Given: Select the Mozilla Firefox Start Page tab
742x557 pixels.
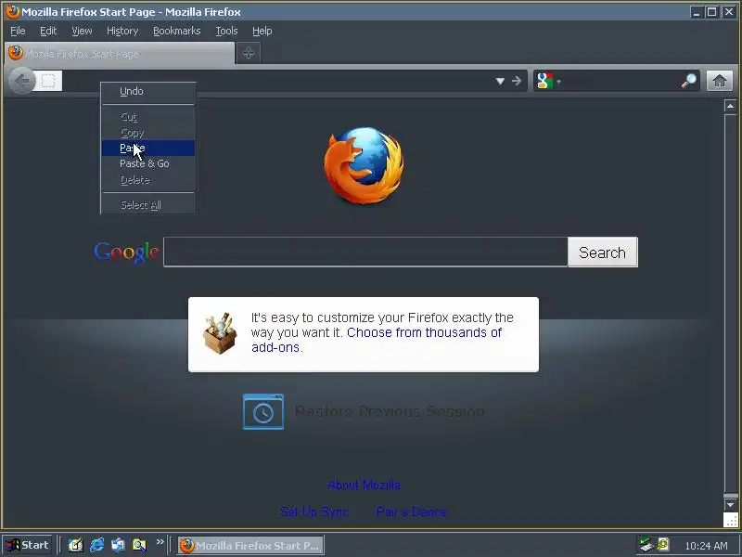Looking at the screenshot, I should pyautogui.click(x=120, y=53).
